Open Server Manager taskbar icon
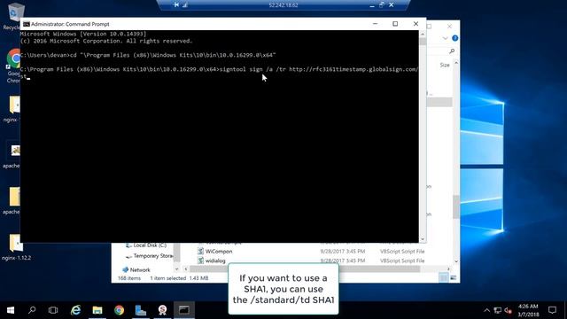567x319 pixels. (x=141, y=310)
